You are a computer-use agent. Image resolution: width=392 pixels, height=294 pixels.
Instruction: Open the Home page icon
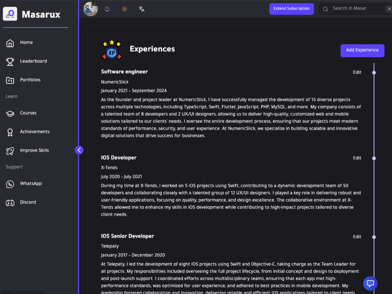tap(10, 43)
